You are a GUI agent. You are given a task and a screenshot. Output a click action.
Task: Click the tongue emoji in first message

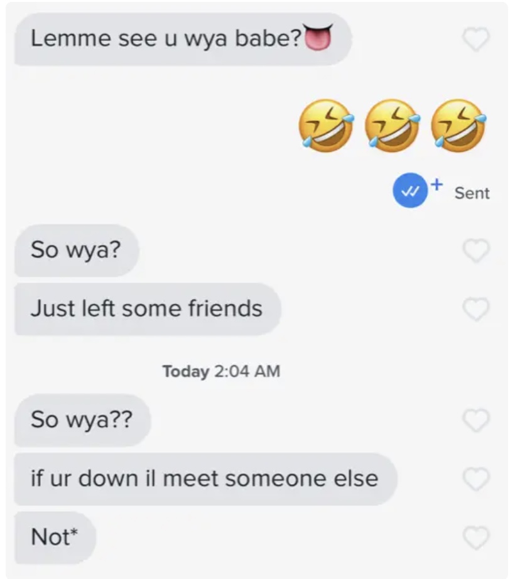[318, 37]
